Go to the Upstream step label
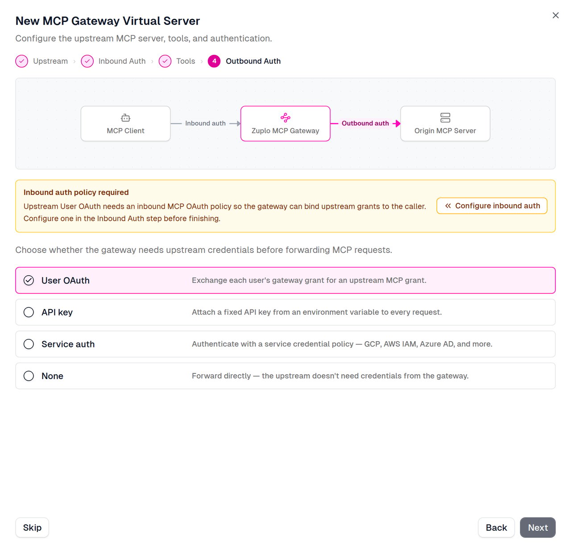571x553 pixels. tap(50, 61)
